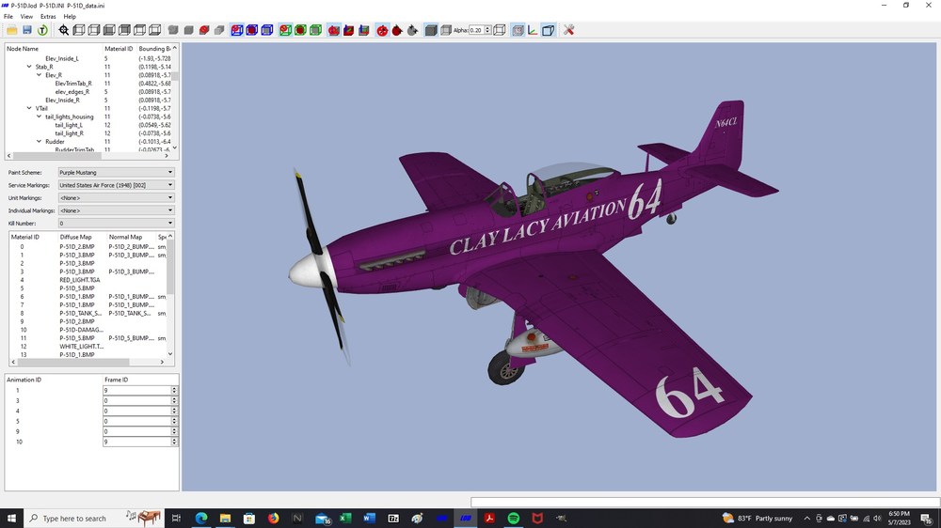Open the Extras menu
This screenshot has height=528, width=941.
[48, 16]
